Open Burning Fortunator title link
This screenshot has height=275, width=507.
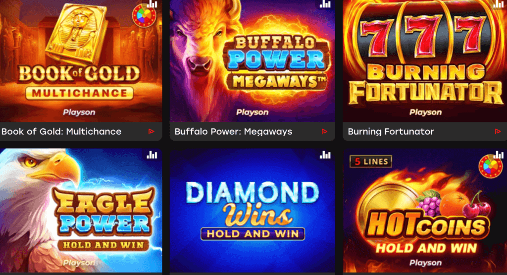pos(391,131)
